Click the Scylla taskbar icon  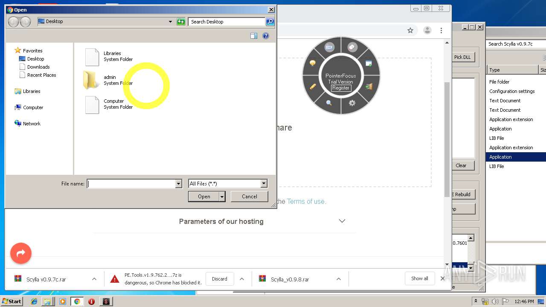click(106, 301)
